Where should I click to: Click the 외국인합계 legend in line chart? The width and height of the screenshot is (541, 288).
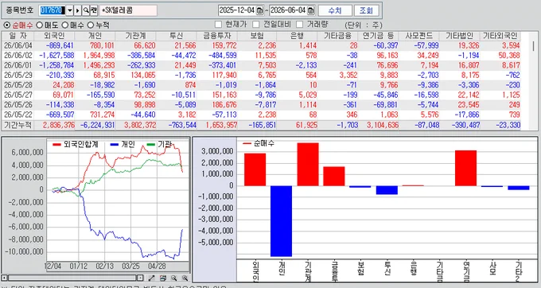pyautogui.click(x=76, y=145)
